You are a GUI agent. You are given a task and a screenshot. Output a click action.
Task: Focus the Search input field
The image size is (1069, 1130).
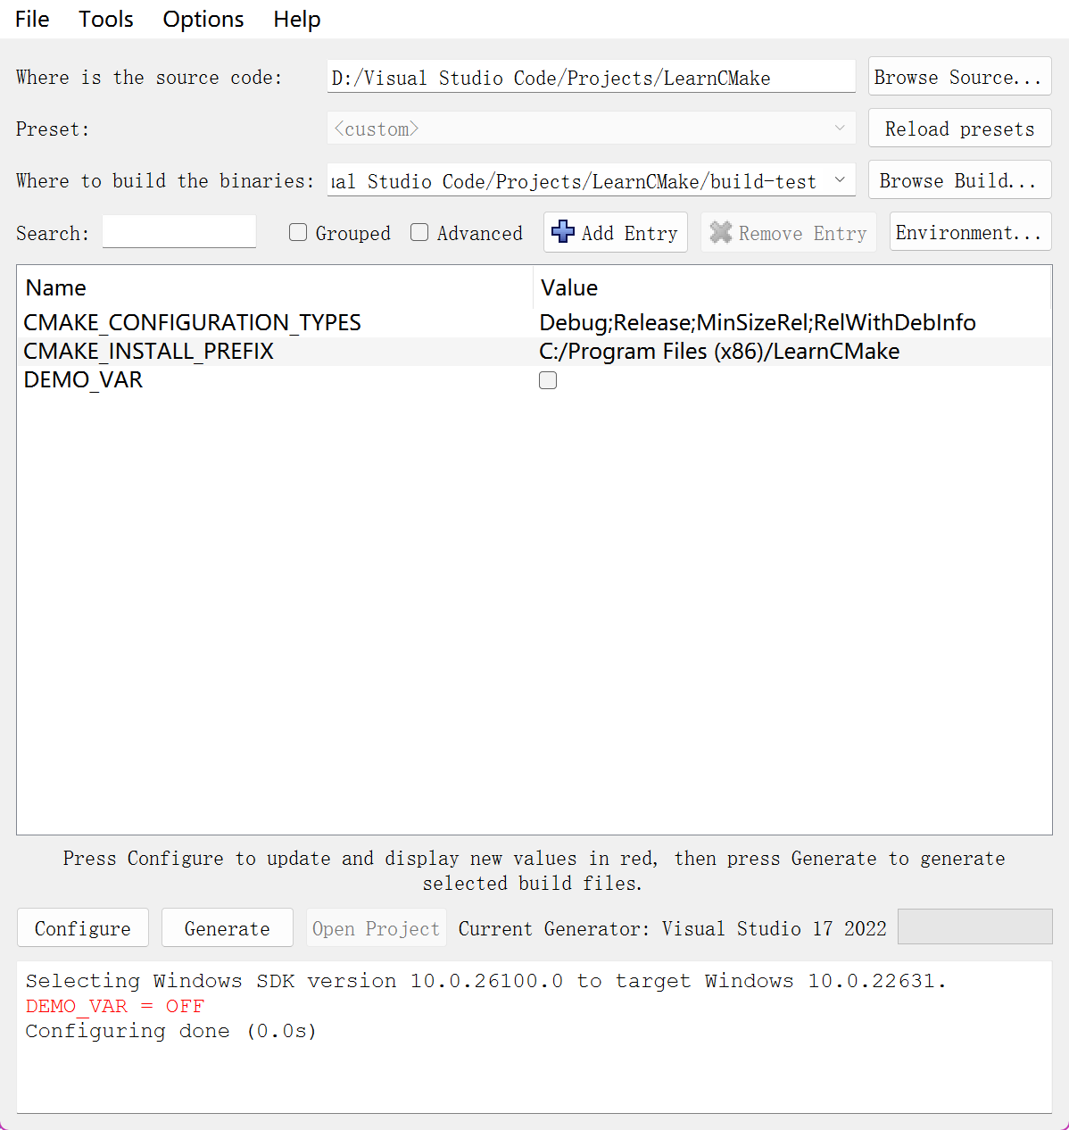[179, 233]
